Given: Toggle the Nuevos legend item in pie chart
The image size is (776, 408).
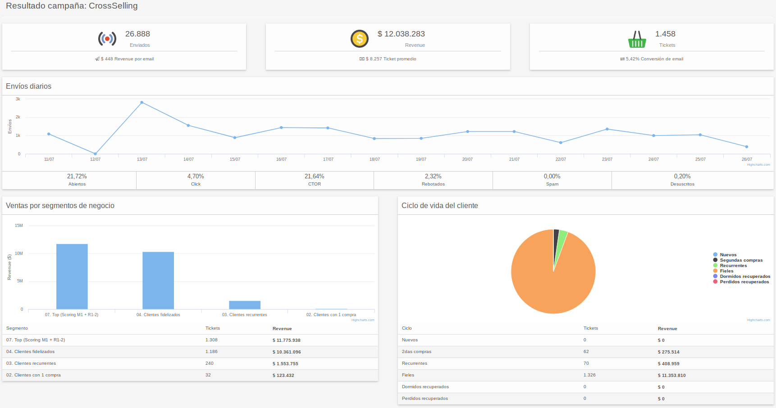Looking at the screenshot, I should tap(725, 255).
